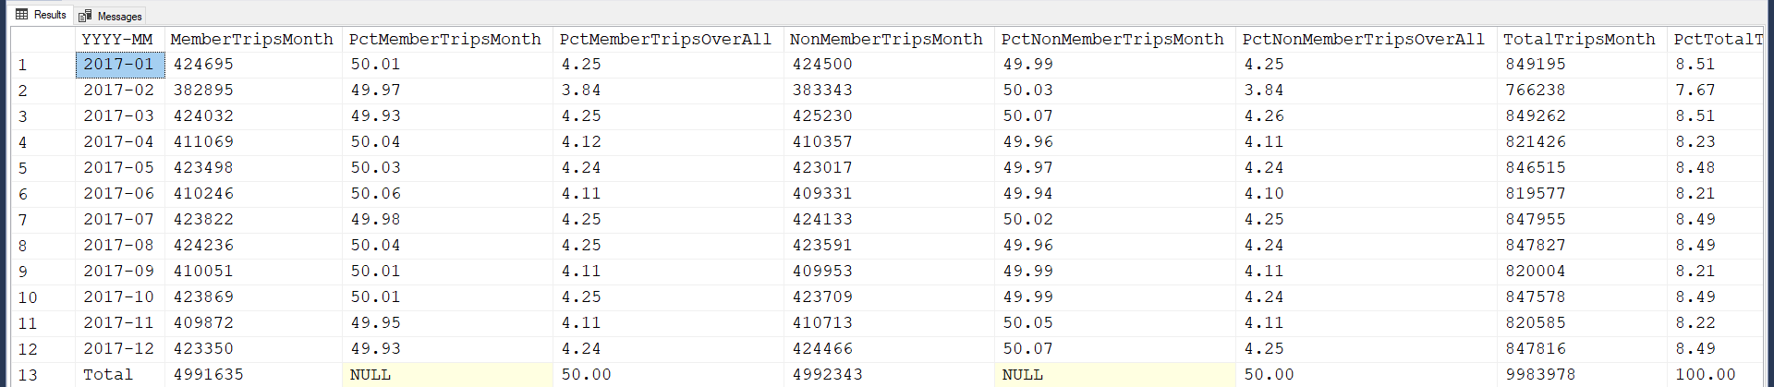Select the YYYY-MM column header
1774x387 pixels.
point(117,39)
